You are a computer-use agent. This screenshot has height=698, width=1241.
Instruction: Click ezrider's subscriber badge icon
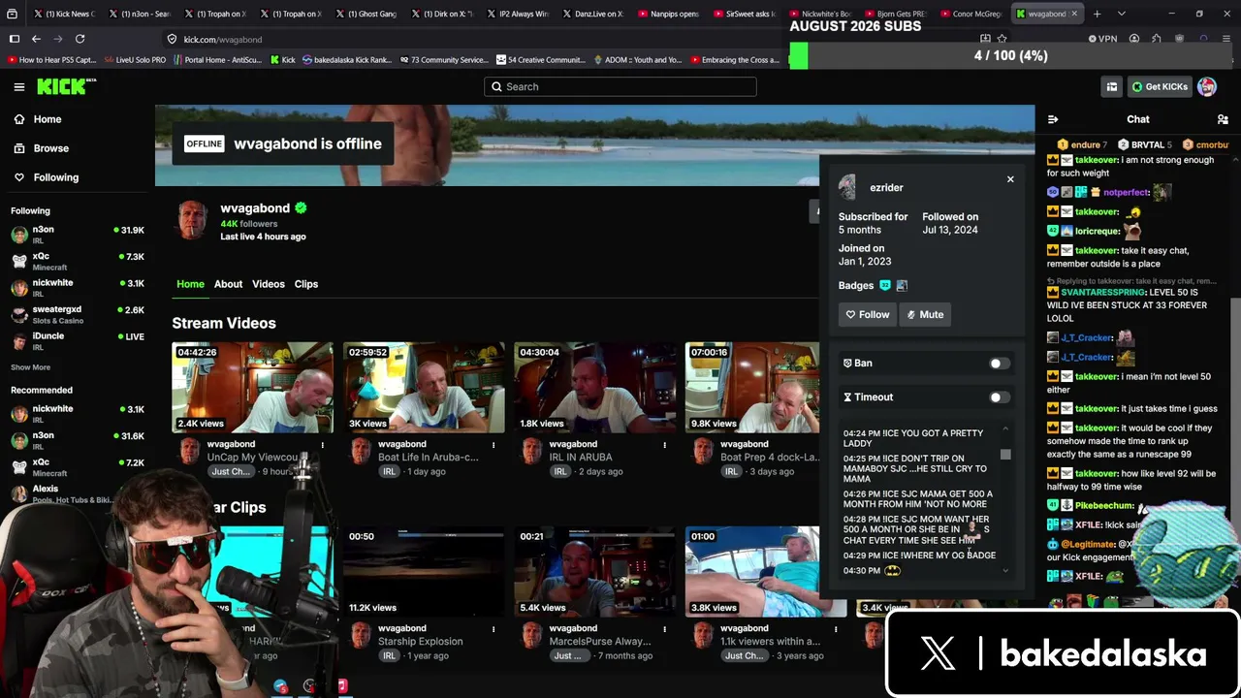(x=885, y=286)
